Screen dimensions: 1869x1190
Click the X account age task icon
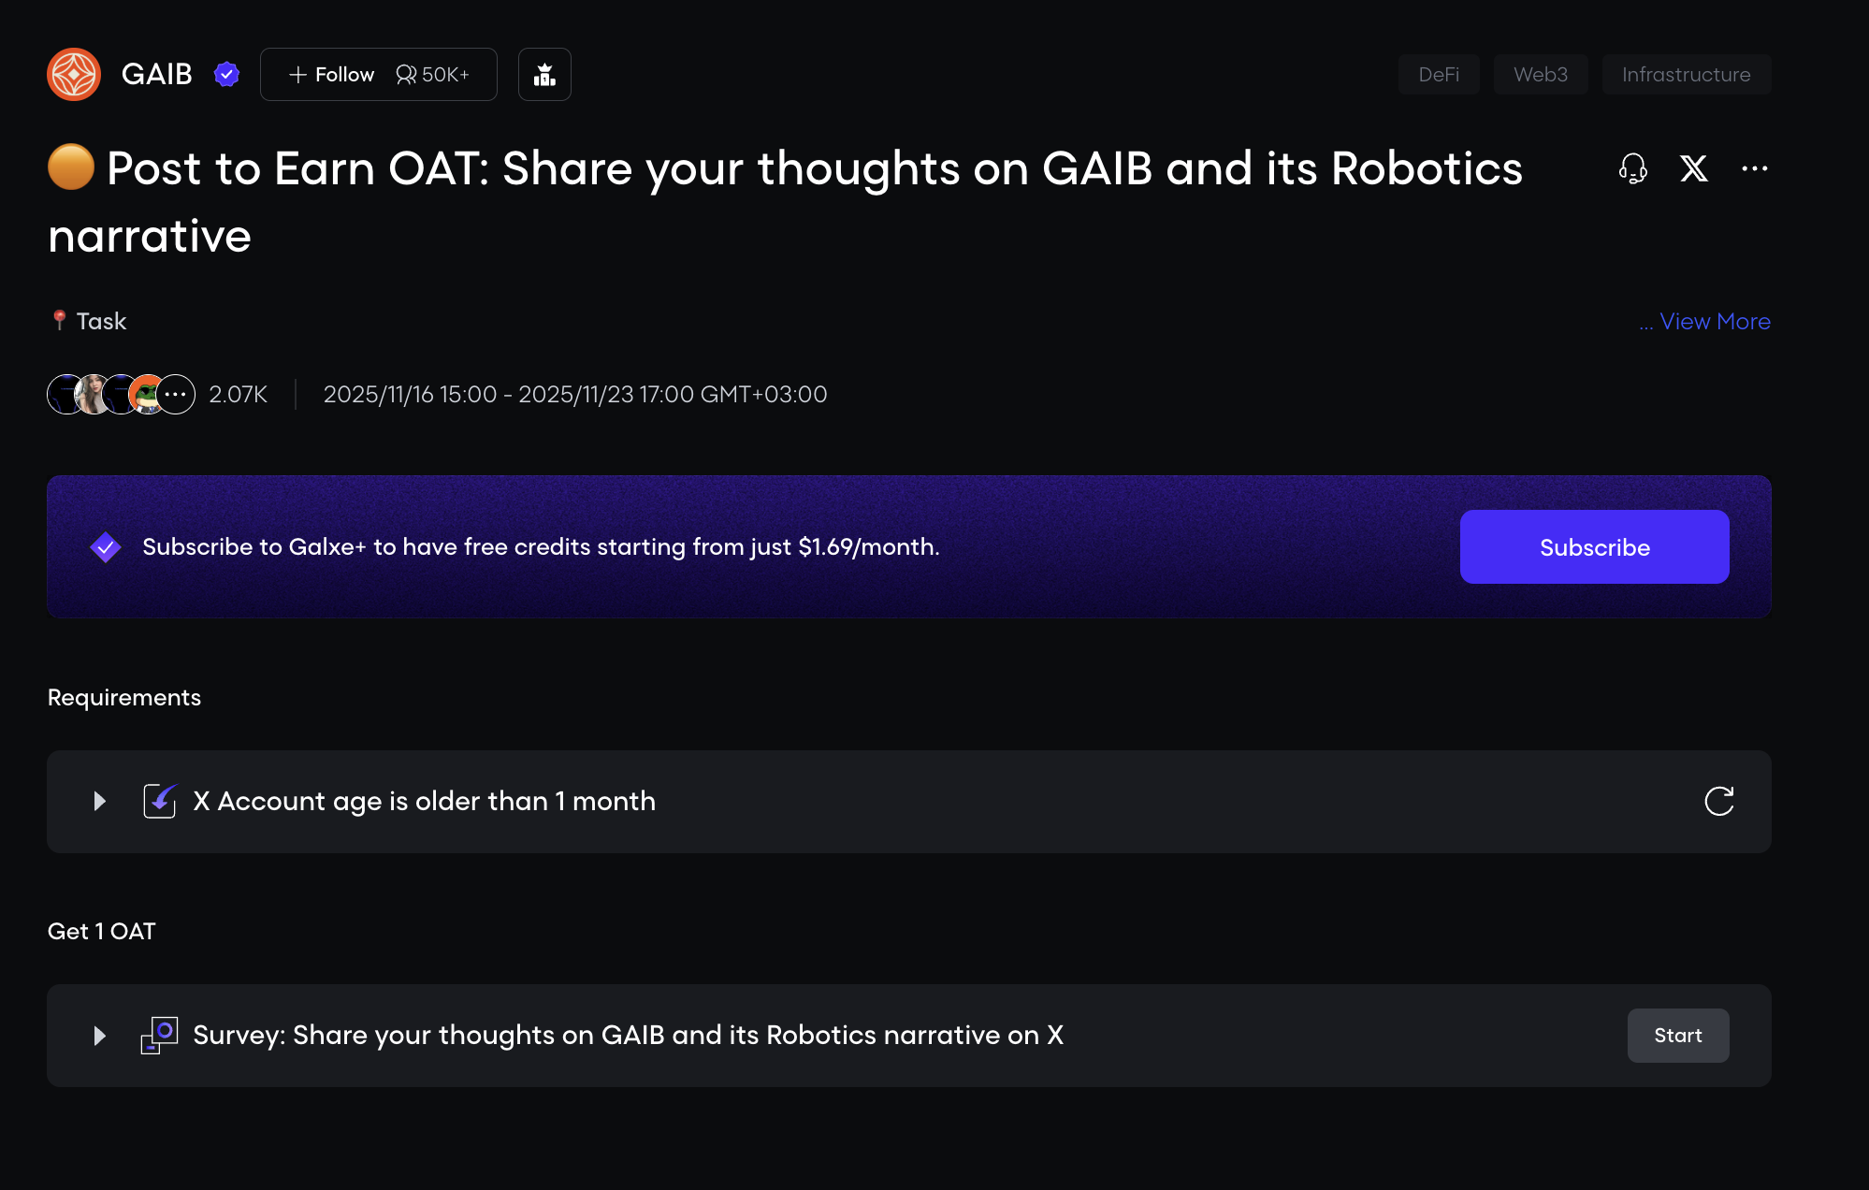[160, 801]
